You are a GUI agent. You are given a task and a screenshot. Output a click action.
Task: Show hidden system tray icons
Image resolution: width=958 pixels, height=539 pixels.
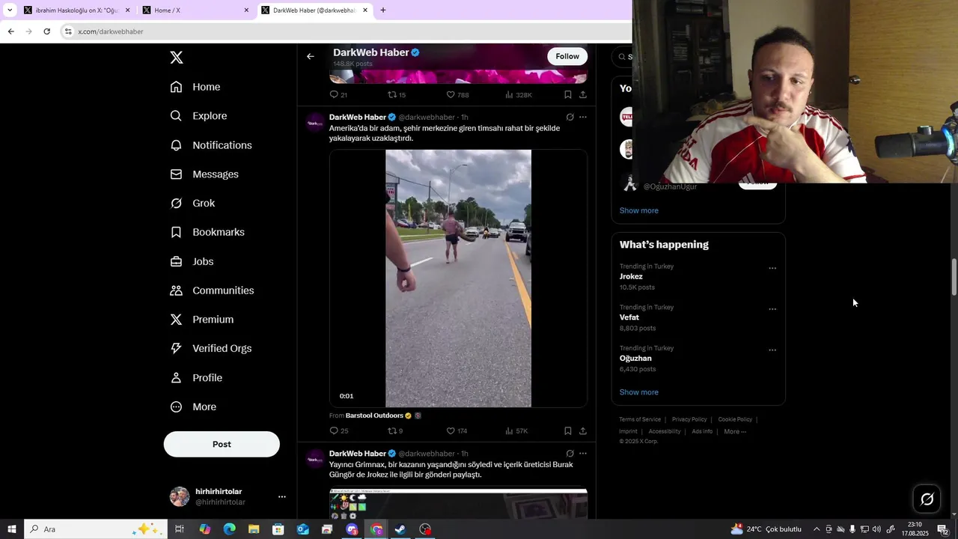click(x=816, y=529)
